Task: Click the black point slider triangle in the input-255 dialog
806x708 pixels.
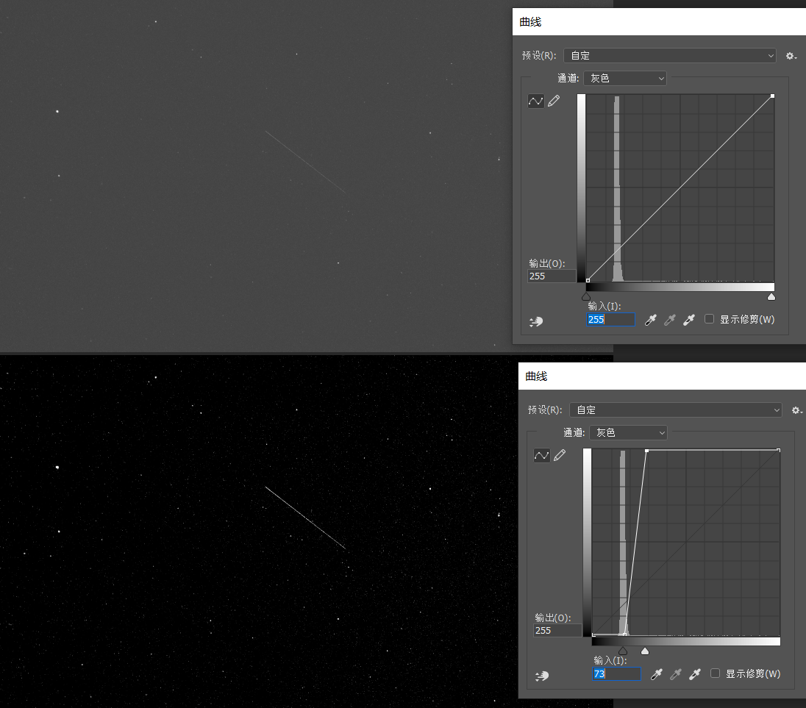Action: (586, 296)
